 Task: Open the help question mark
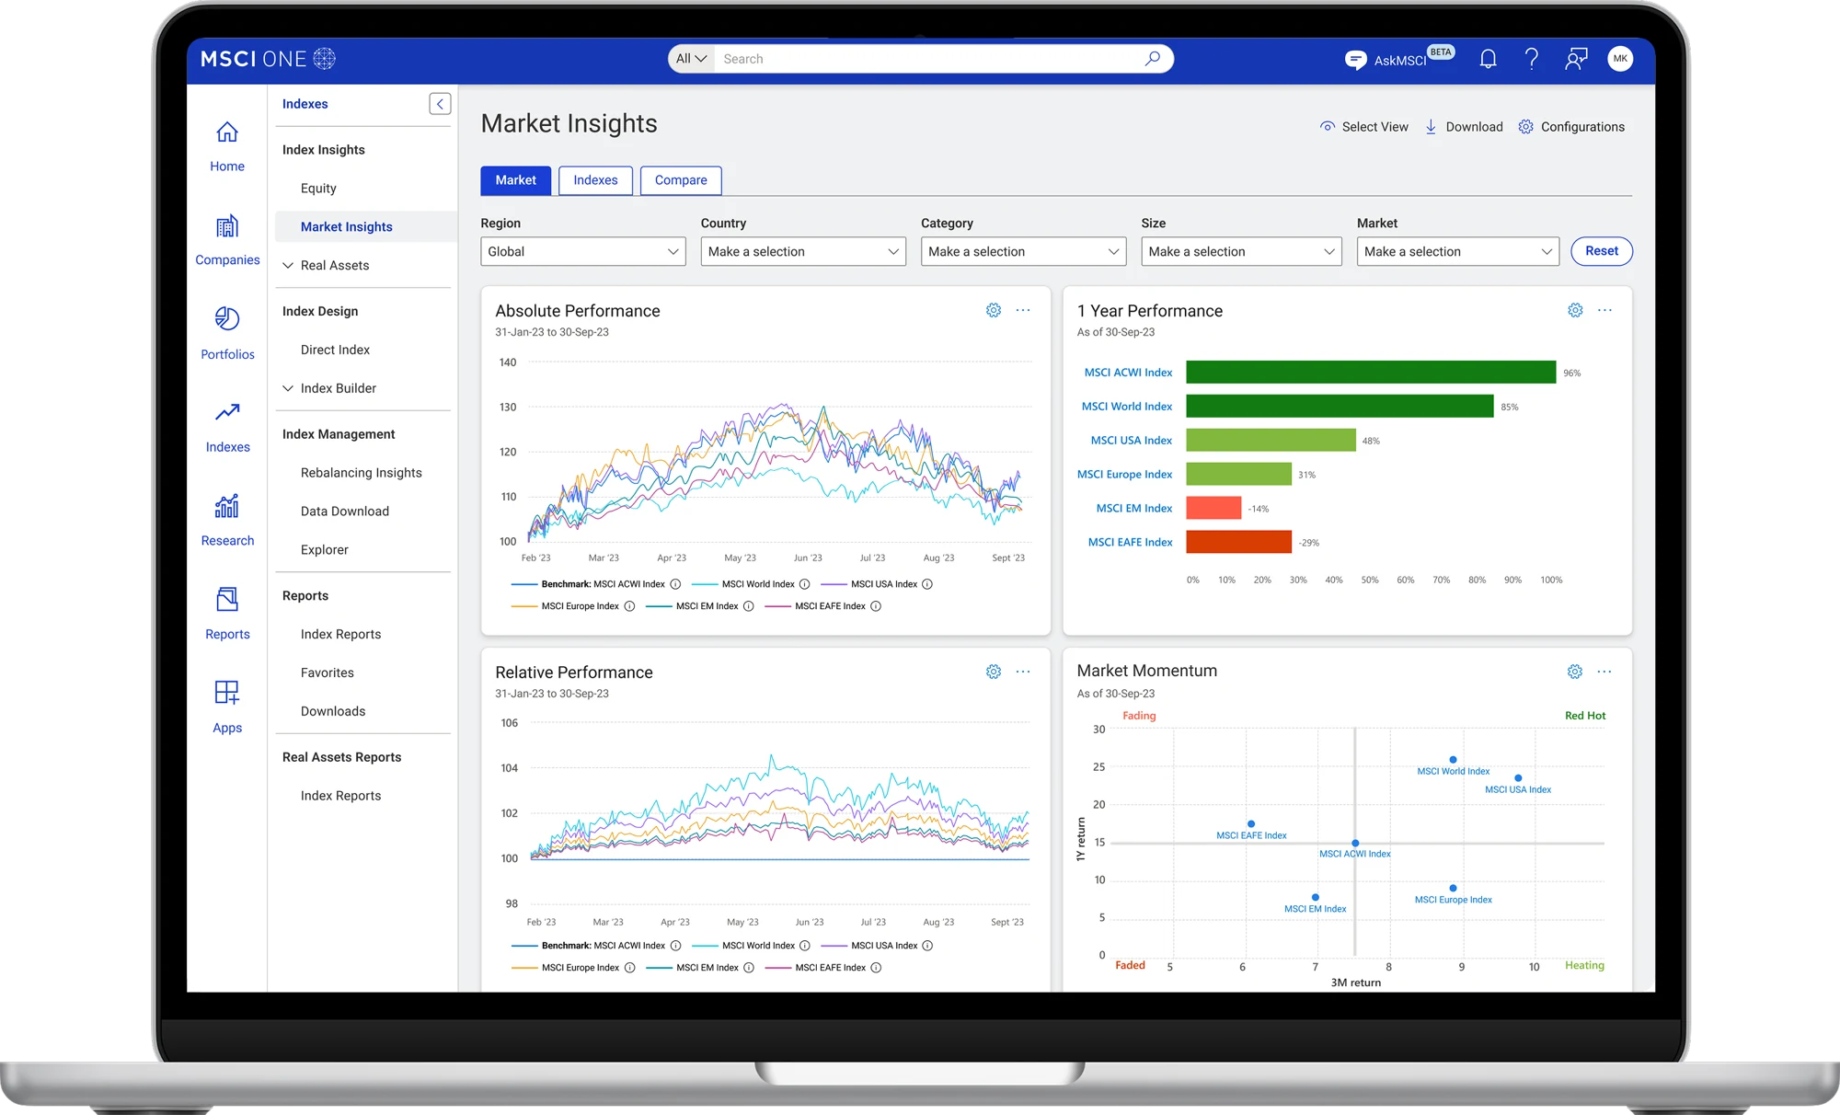tap(1531, 59)
